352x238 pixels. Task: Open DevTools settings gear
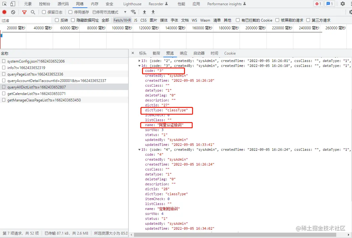point(342,4)
